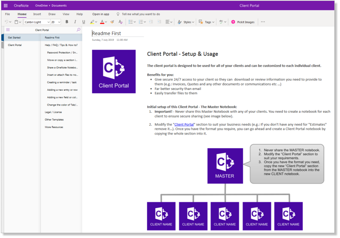
Task: Open the File menu
Action: point(7,14)
